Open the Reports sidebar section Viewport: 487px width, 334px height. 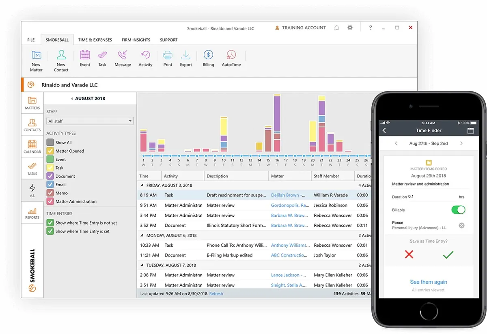(32, 212)
